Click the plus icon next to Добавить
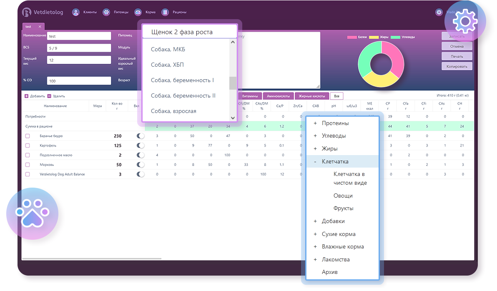Image resolution: width=497 pixels, height=291 pixels. click(x=26, y=96)
